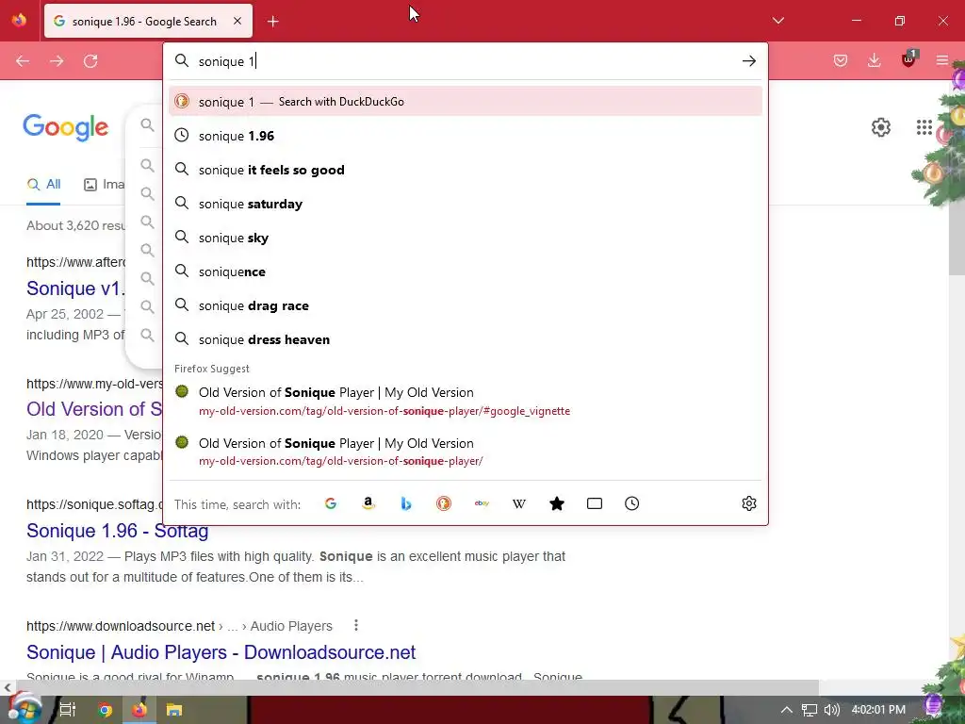Open the 'Sonique 1.96 - Softag' result

(x=118, y=530)
